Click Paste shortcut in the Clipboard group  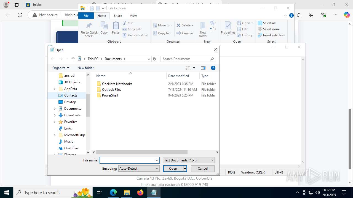click(x=135, y=35)
